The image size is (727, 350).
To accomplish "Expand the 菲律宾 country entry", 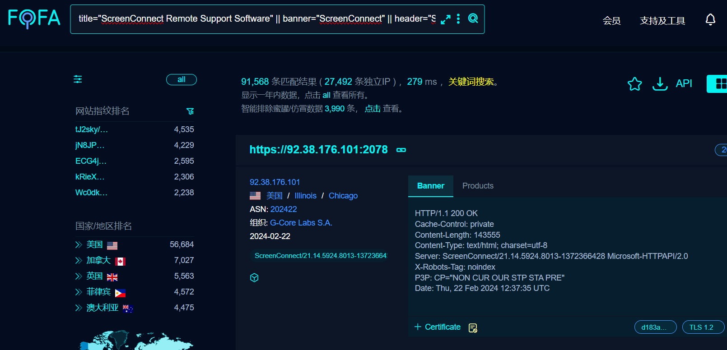I will (78, 292).
